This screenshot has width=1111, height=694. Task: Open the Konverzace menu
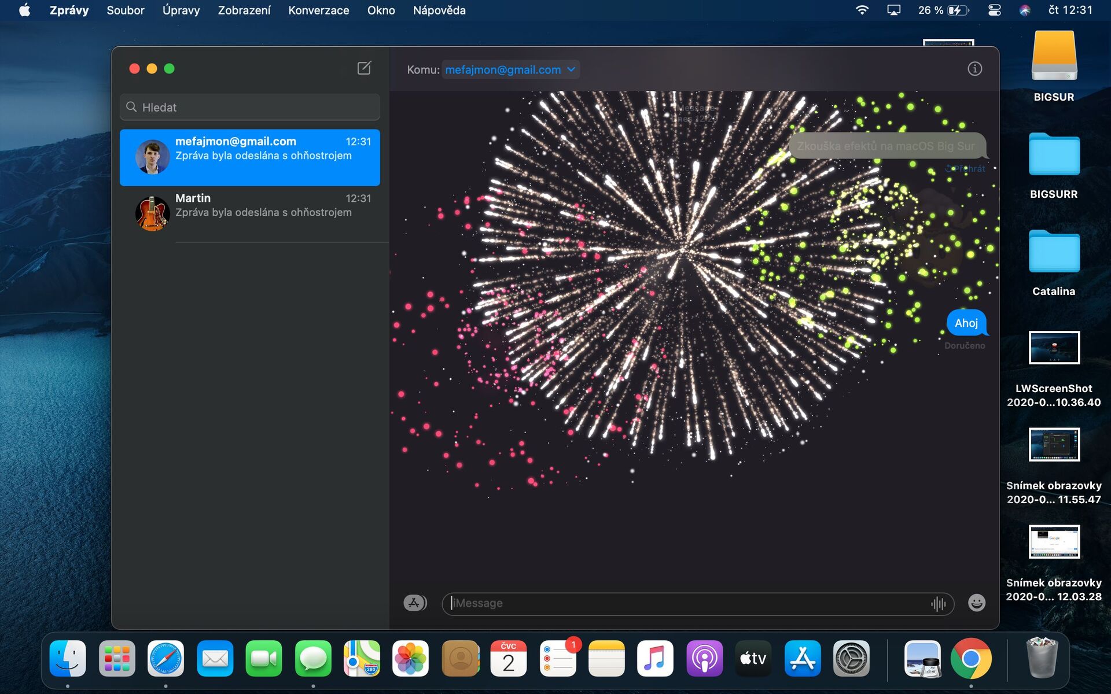(318, 10)
